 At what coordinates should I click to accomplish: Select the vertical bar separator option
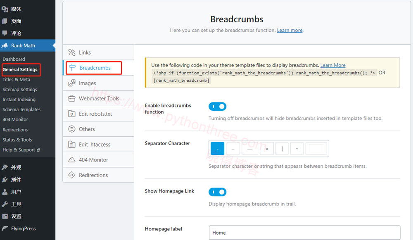pyautogui.click(x=282, y=149)
